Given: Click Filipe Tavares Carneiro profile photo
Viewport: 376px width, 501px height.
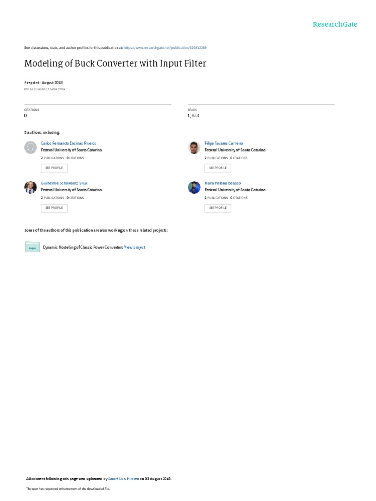Looking at the screenshot, I should click(194, 148).
